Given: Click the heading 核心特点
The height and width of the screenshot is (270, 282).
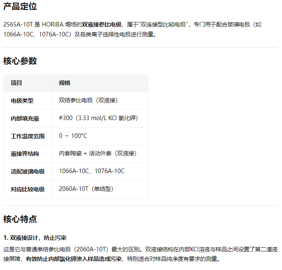Looking at the screenshot, I should pos(20,219).
